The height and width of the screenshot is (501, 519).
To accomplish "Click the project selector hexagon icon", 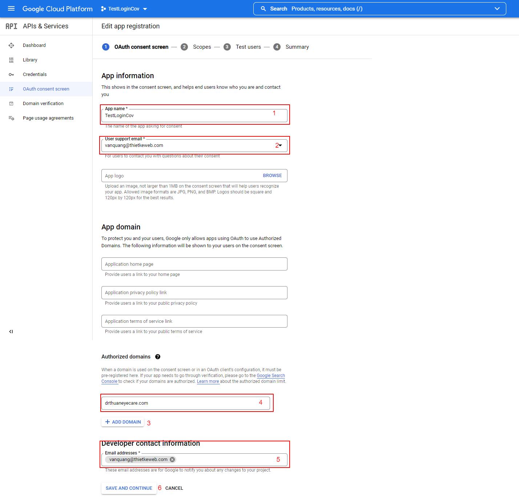I will point(103,9).
